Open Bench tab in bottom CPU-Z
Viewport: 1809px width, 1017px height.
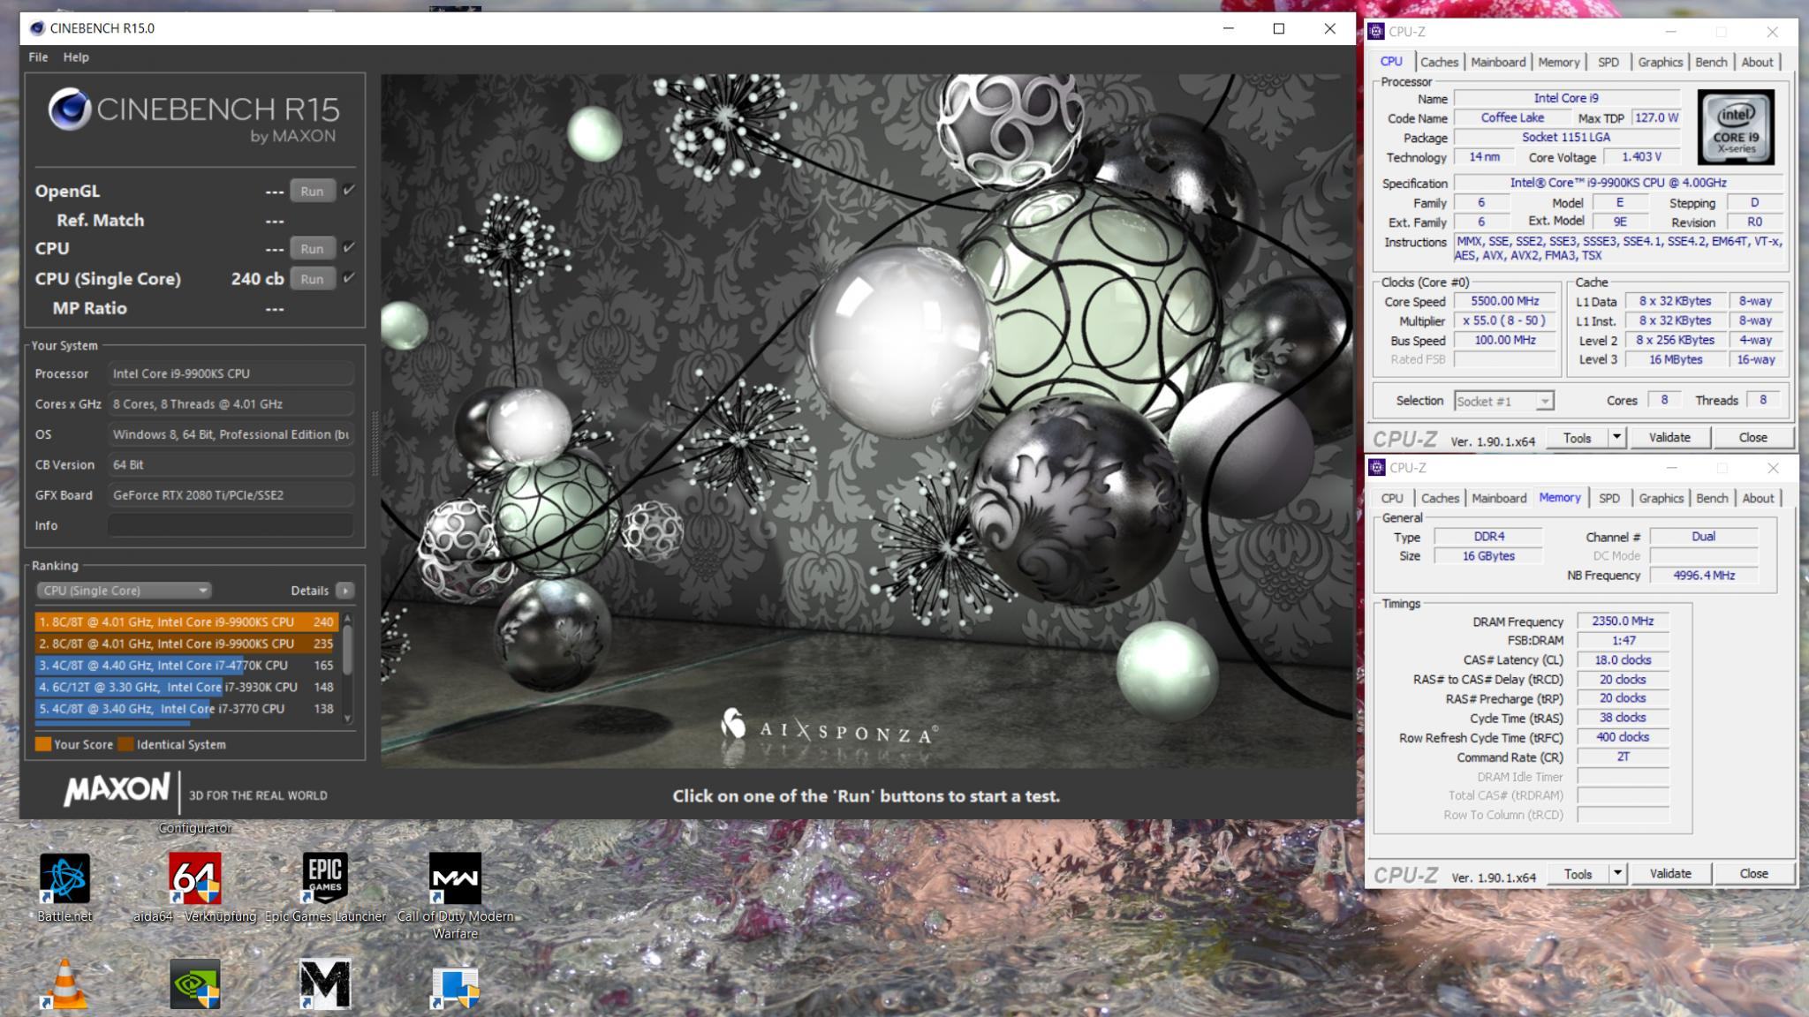click(x=1712, y=498)
